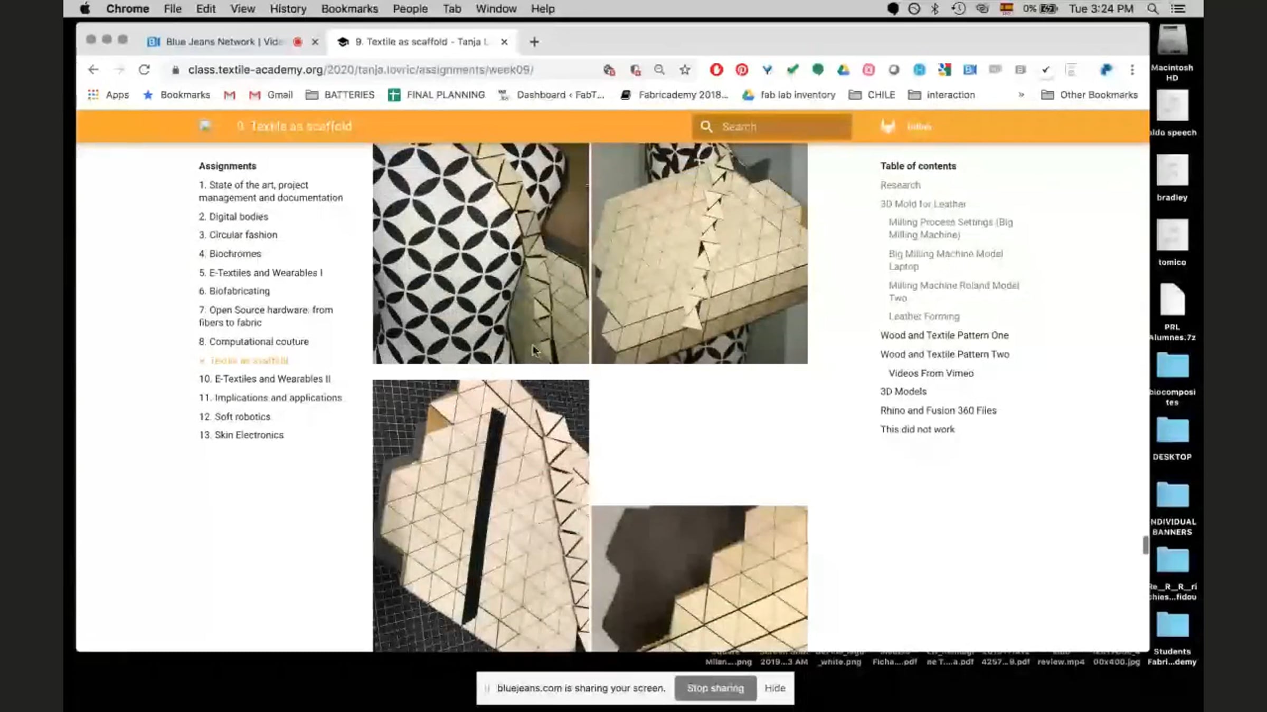Open Chrome's three-dot menu
The width and height of the screenshot is (1267, 712).
click(1132, 70)
